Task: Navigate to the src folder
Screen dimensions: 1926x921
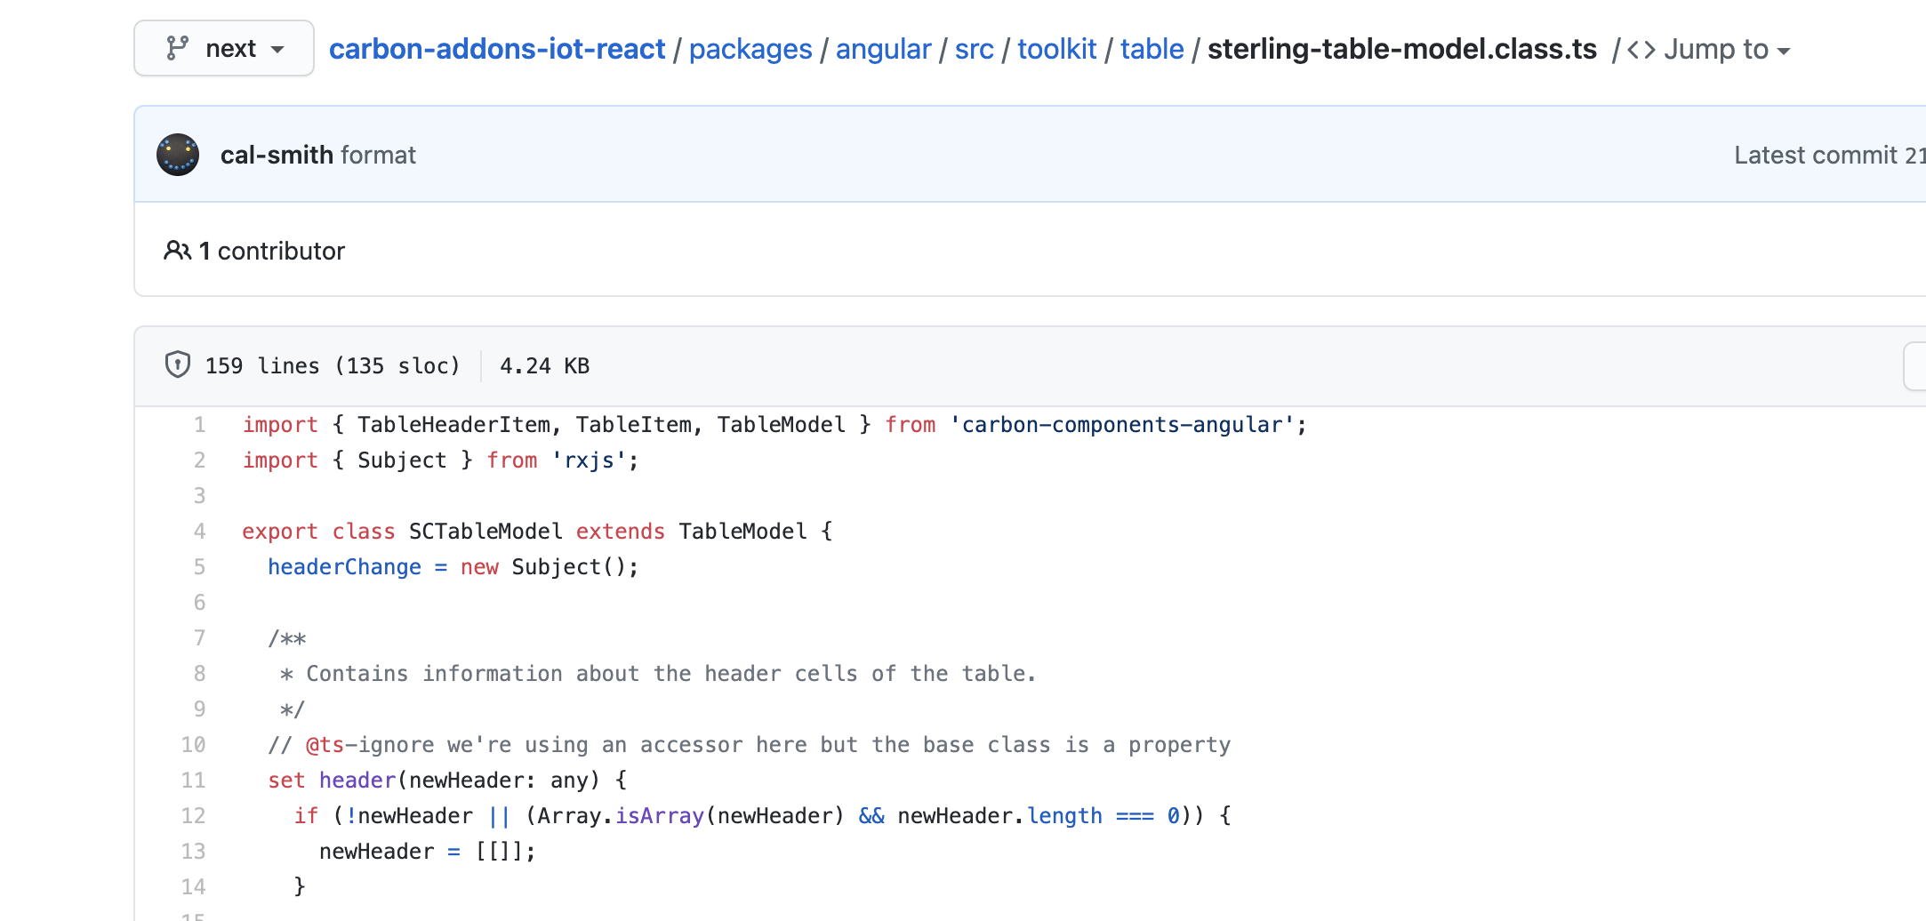Action: pos(974,49)
